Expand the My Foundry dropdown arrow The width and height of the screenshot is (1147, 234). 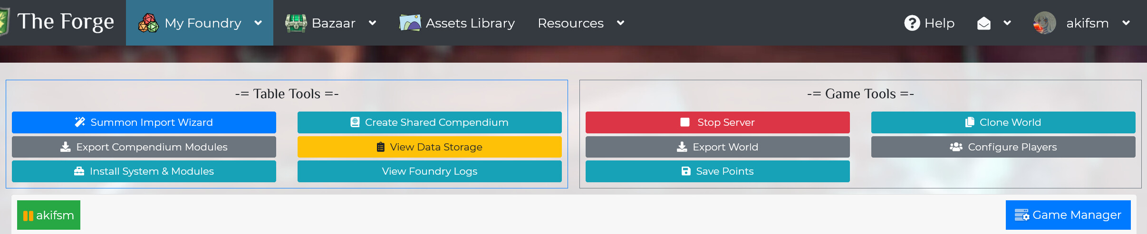258,23
